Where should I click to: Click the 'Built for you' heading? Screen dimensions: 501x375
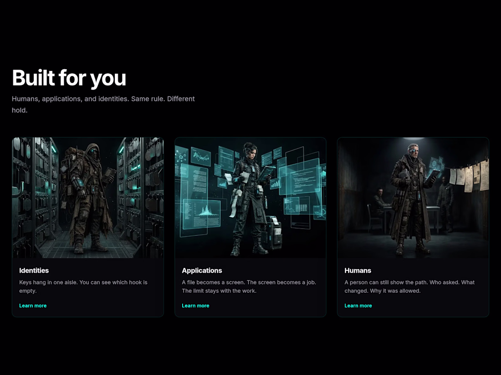69,78
